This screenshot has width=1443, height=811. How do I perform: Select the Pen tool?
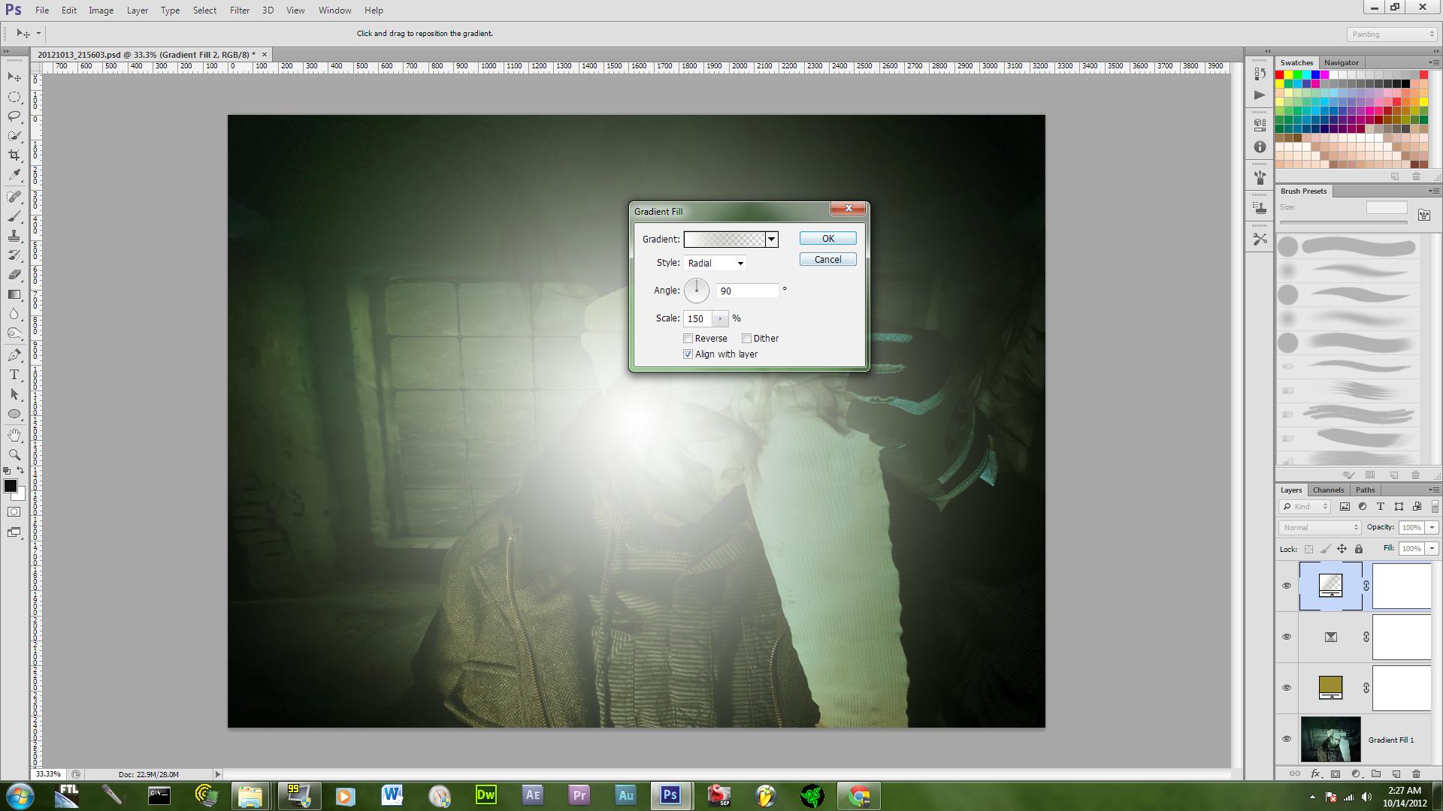(x=14, y=355)
